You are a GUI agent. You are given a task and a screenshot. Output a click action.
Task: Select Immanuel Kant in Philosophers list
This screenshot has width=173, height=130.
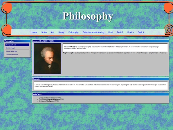[x=17, y=45]
